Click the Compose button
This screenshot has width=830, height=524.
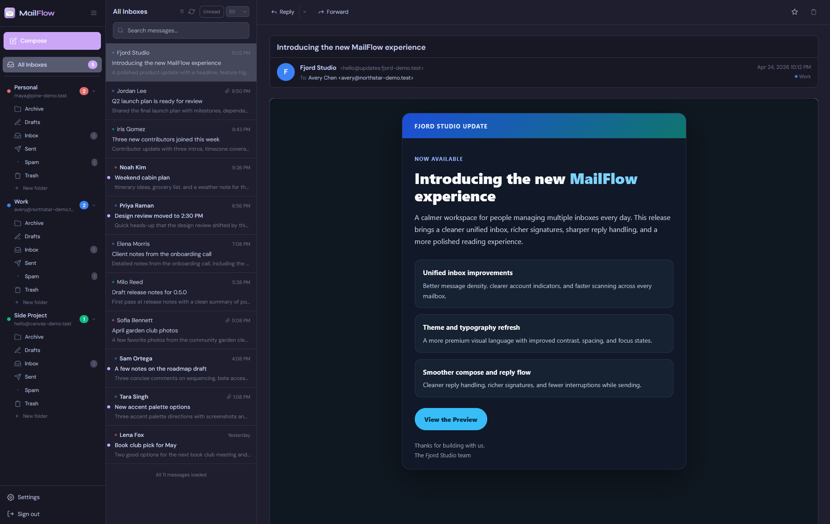click(x=52, y=41)
